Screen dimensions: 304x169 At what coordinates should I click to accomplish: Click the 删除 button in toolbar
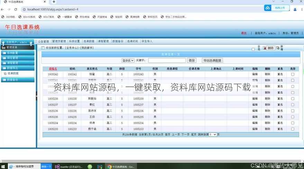(271, 48)
